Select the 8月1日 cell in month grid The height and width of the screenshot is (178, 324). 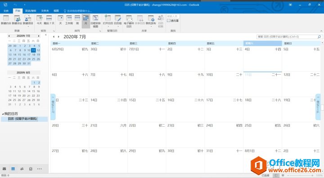(x=262, y=160)
